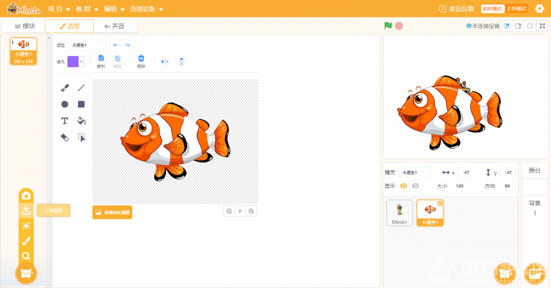Search costume library (magnifier icon)

coord(26,256)
